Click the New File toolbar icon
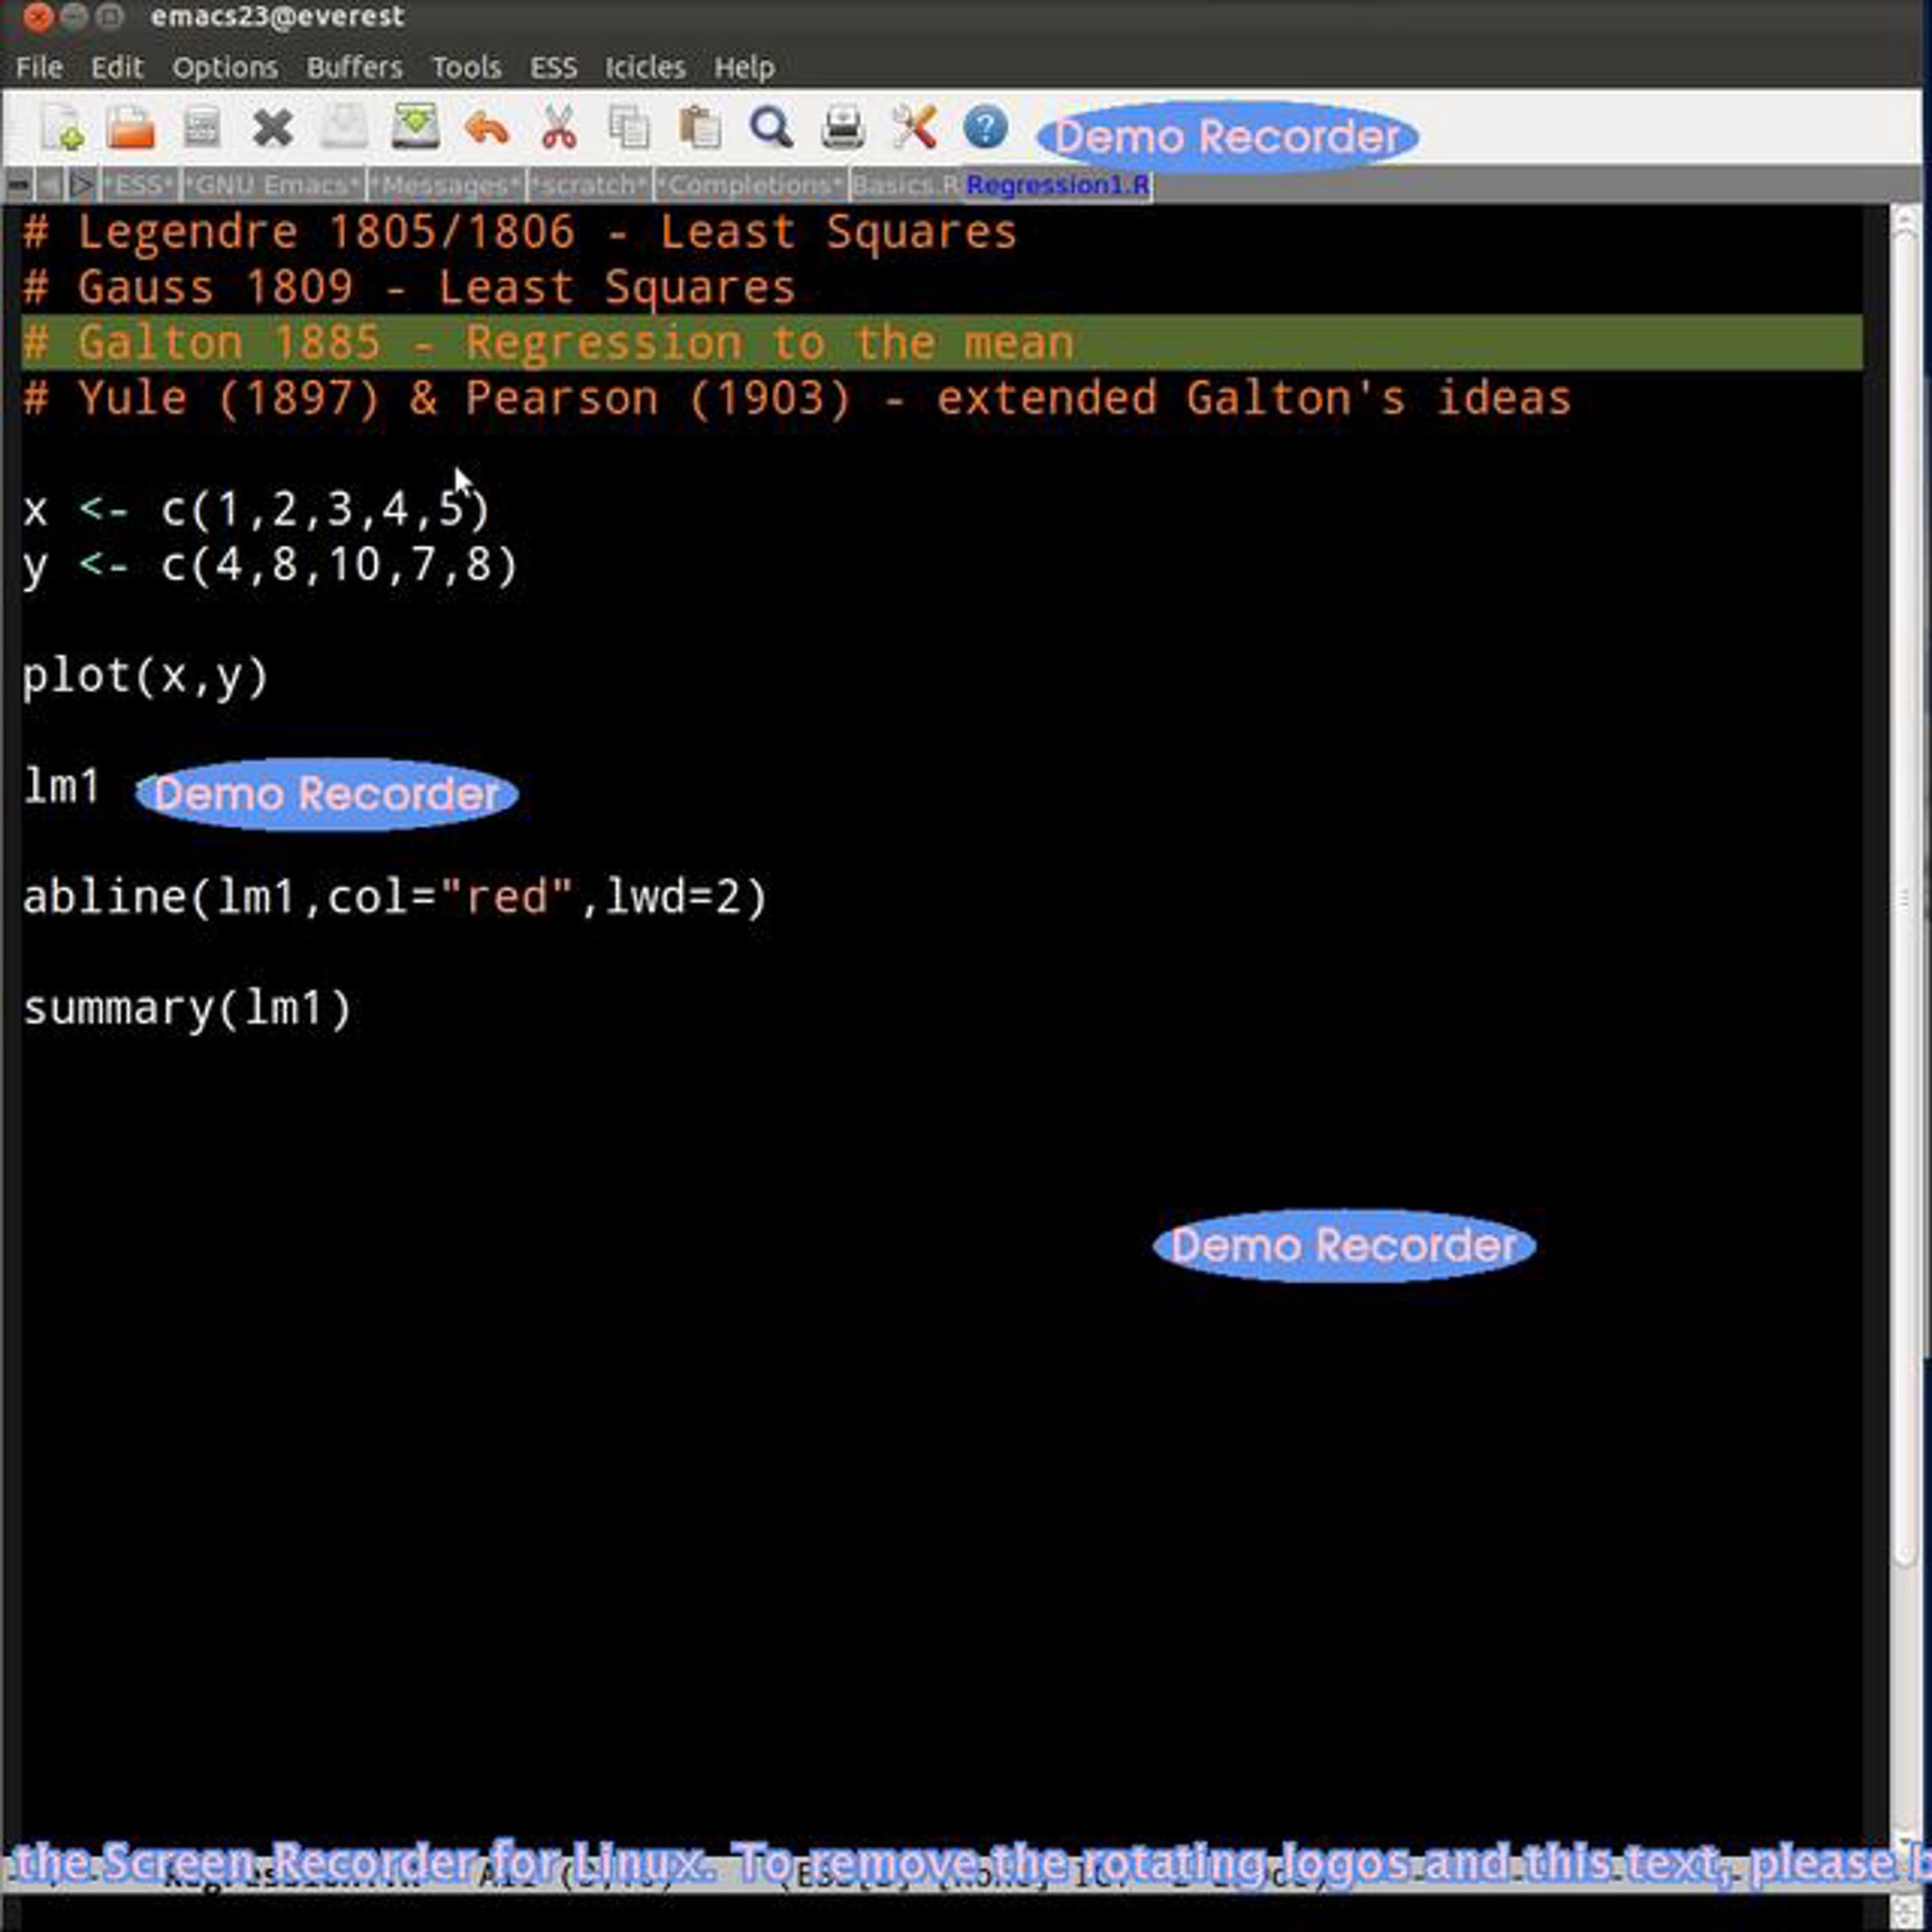The width and height of the screenshot is (1932, 1932). tap(62, 129)
